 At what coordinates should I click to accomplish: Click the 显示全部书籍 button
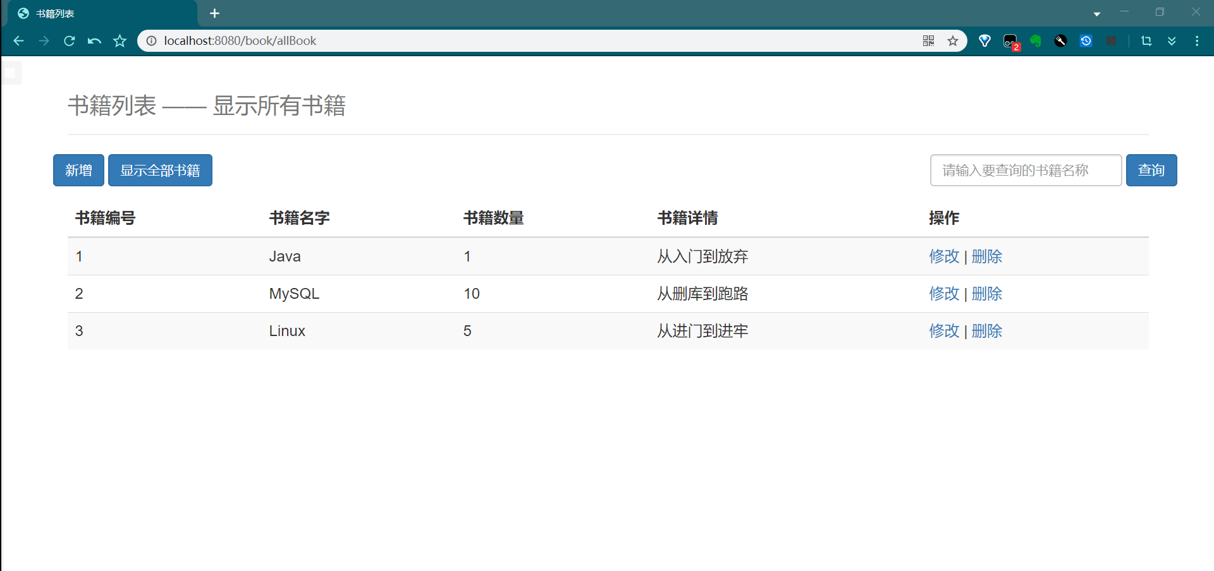(160, 171)
